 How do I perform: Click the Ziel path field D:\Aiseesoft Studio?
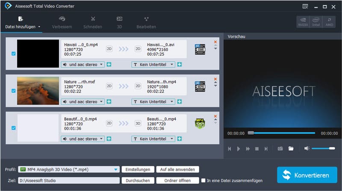click(69, 181)
